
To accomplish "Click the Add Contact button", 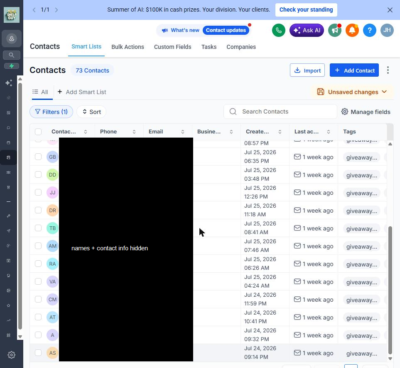I will point(354,70).
